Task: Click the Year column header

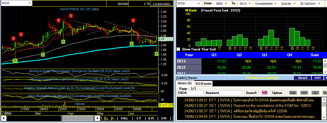Action: tap(189, 55)
